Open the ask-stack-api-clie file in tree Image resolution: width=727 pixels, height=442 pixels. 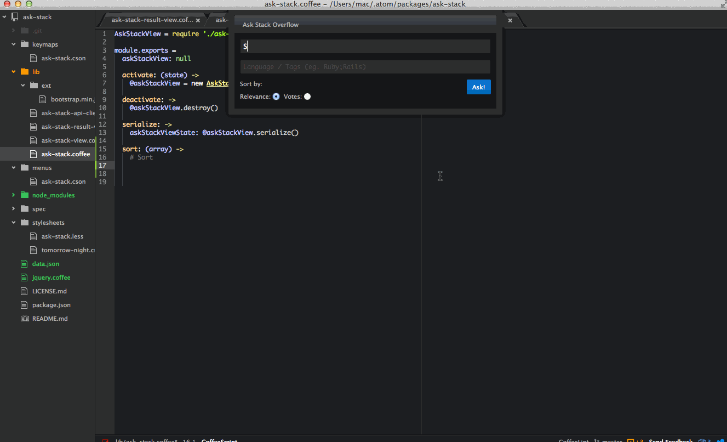click(x=68, y=113)
